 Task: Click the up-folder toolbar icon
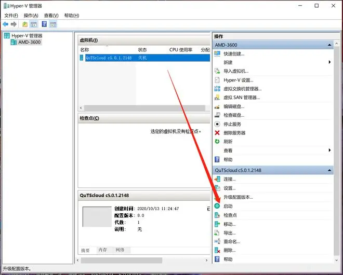pyautogui.click(x=25, y=24)
